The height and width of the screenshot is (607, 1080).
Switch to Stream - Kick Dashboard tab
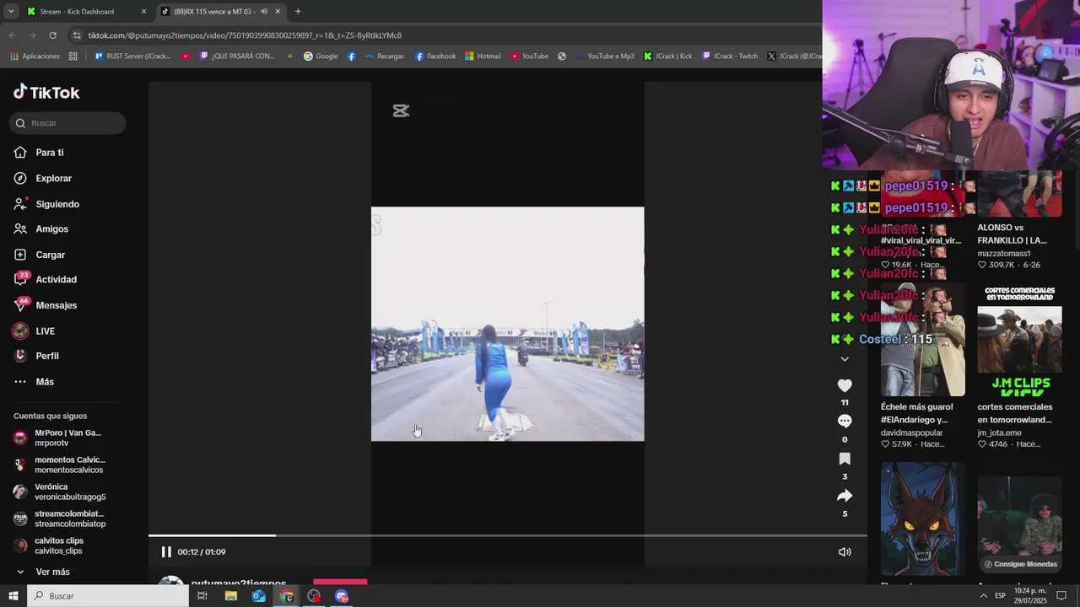tap(87, 12)
